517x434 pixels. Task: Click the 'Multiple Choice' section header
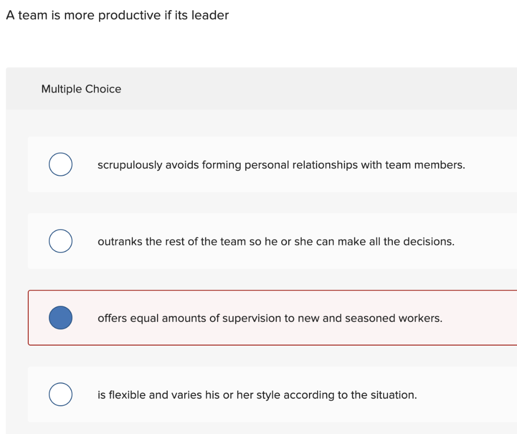click(x=81, y=89)
